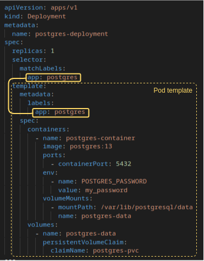The image size is (204, 261).
Task: Click the labels key
Action: tap(39, 103)
